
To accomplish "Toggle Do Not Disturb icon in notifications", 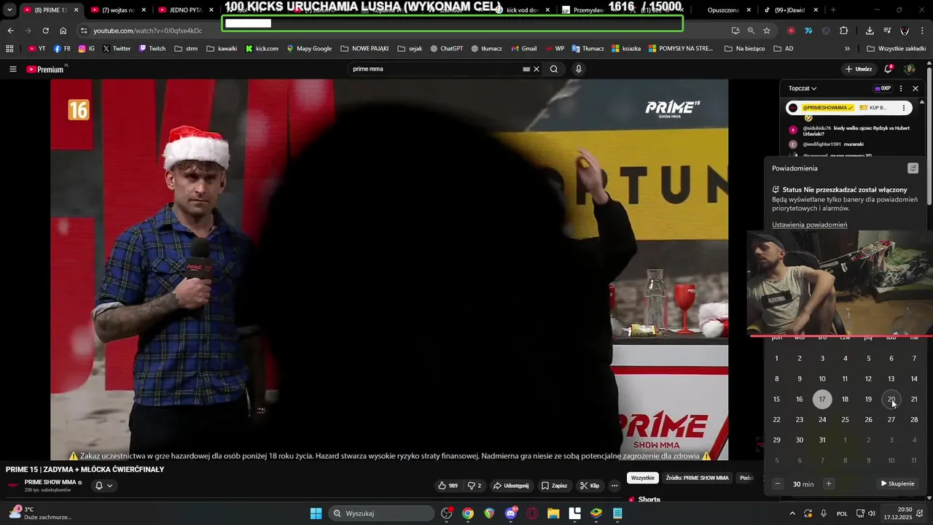I will (x=913, y=168).
